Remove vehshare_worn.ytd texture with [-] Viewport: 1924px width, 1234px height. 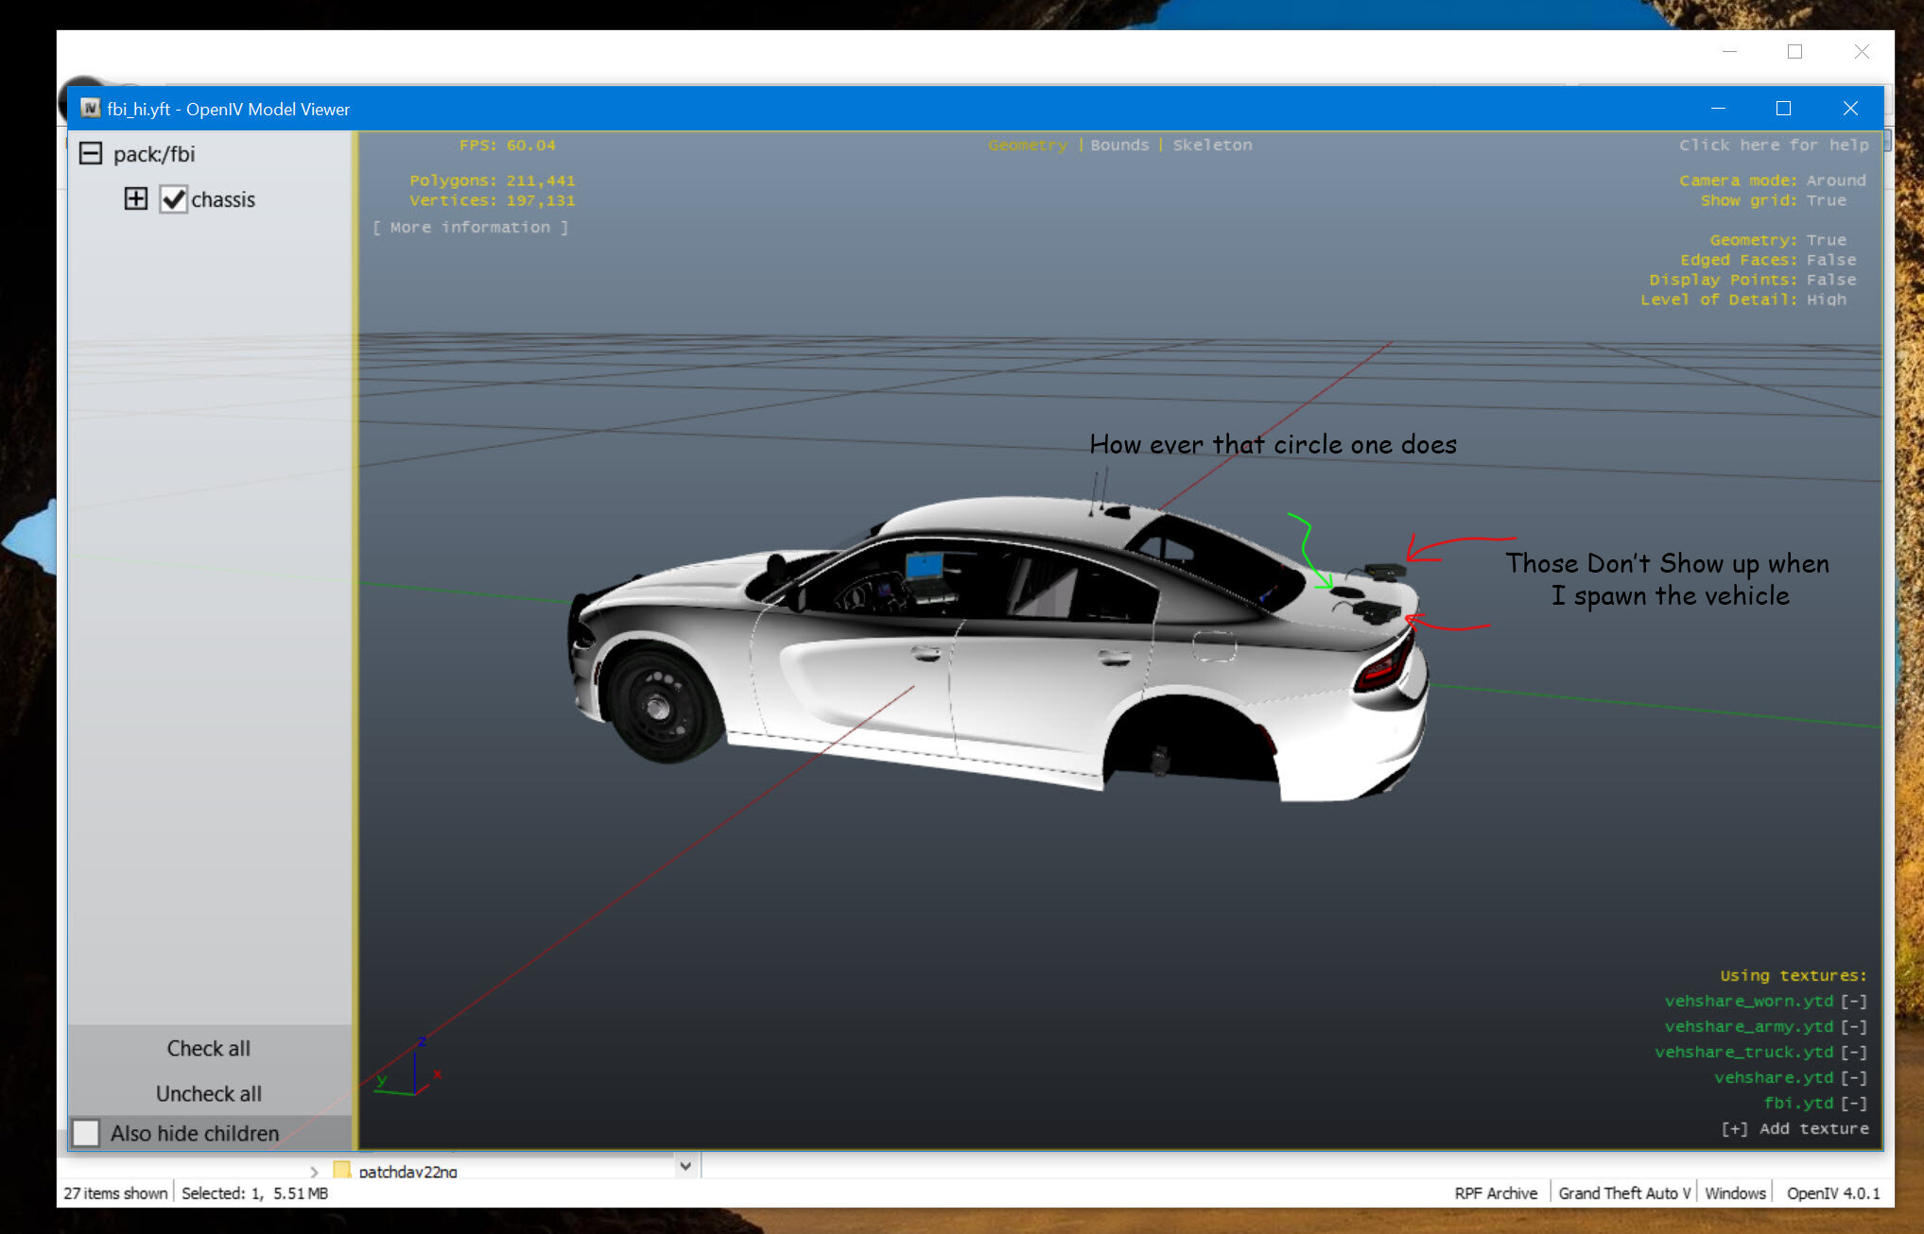tap(1854, 1002)
